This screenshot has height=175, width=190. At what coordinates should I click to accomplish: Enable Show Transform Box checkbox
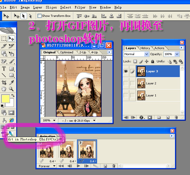coord(39,16)
